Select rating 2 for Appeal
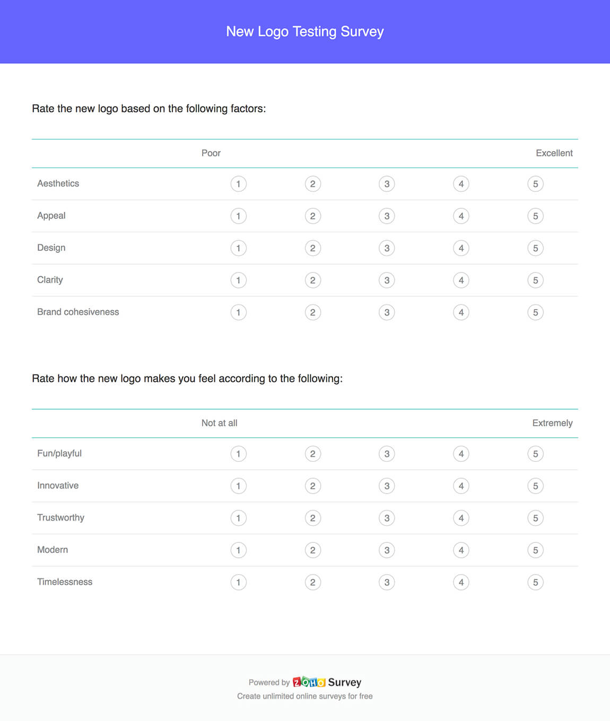The width and height of the screenshot is (610, 721). point(312,216)
